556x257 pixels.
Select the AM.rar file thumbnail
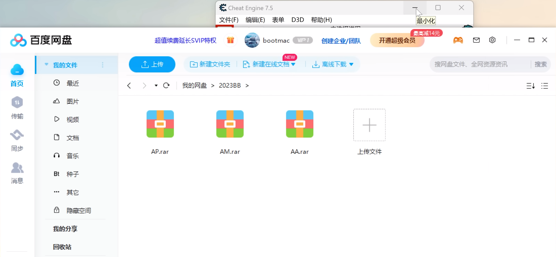230,124
